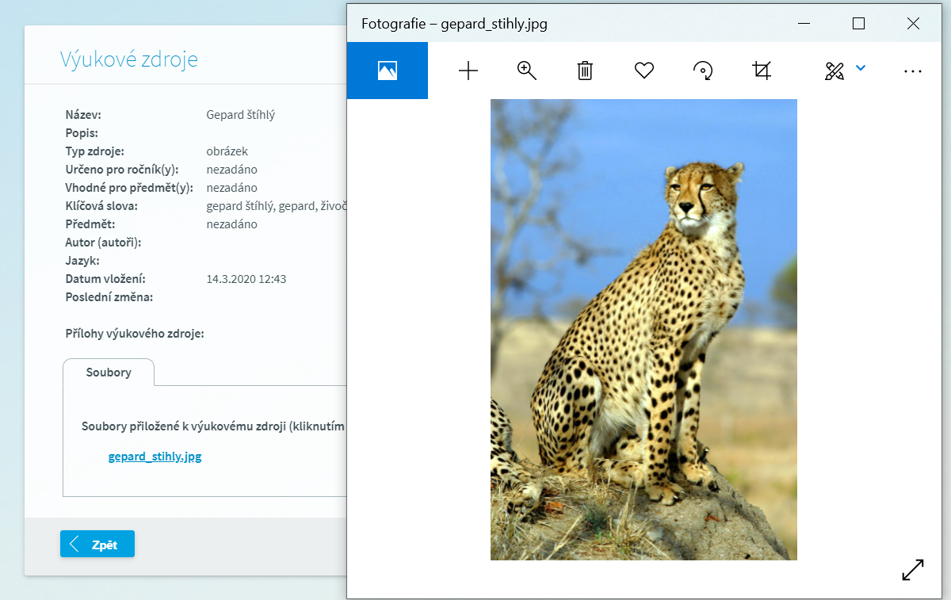Click the Fotografie window title bar text
Viewport: 951px width, 600px height.
(x=454, y=24)
